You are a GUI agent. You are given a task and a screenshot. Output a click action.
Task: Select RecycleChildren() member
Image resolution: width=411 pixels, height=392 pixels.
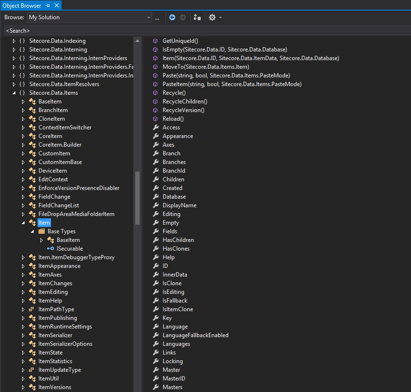pos(185,101)
